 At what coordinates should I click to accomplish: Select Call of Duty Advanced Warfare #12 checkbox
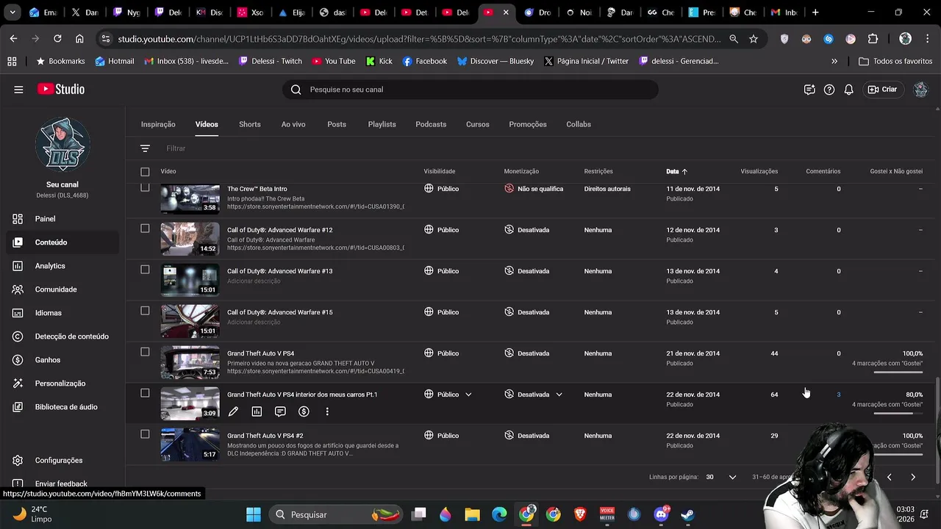pos(145,228)
